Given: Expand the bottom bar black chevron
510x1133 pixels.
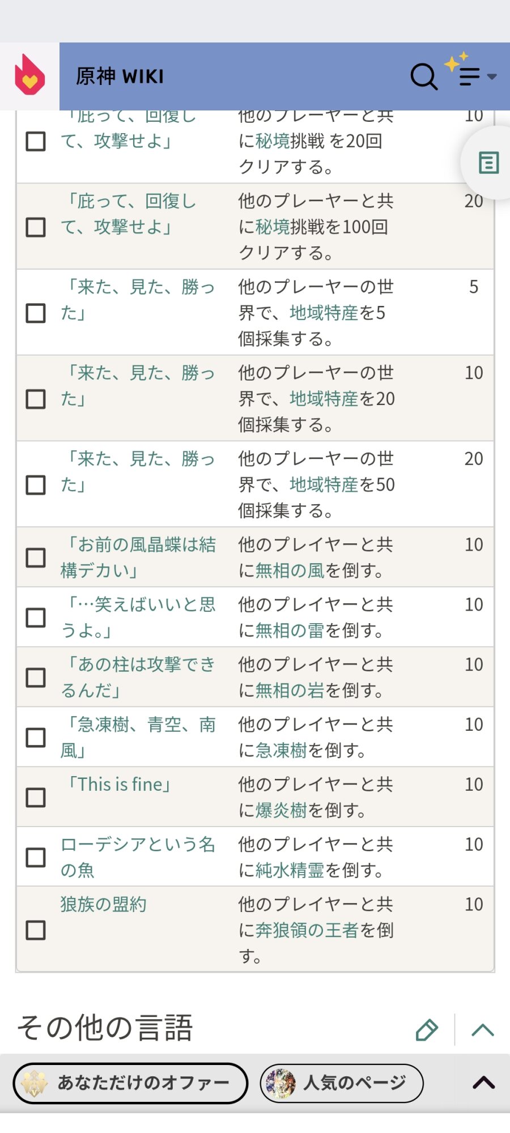Looking at the screenshot, I should [483, 1083].
